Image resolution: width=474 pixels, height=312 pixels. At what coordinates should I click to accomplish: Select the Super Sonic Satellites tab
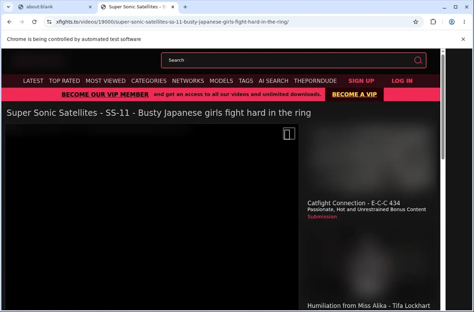coord(138,7)
